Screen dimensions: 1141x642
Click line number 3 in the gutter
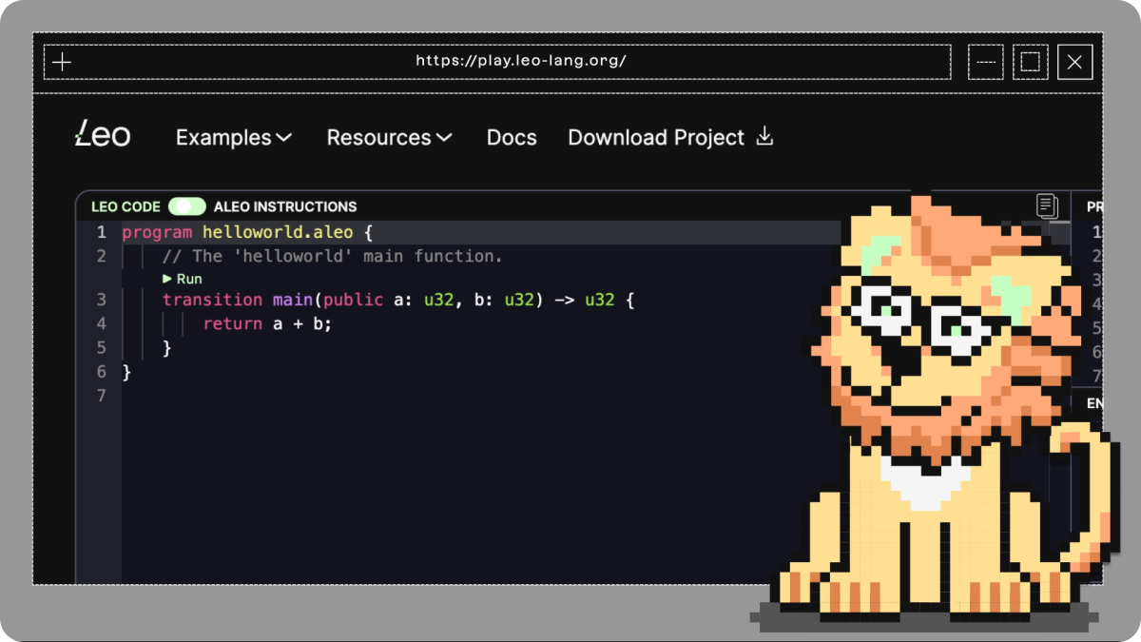pyautogui.click(x=101, y=300)
